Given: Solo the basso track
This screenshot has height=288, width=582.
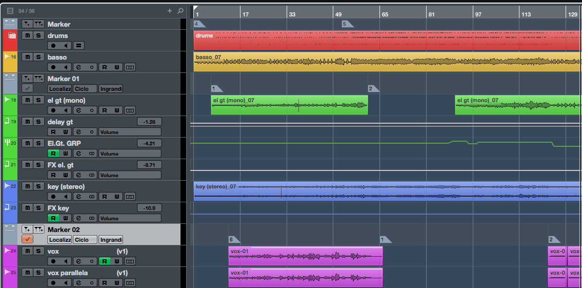Looking at the screenshot, I should pos(38,57).
